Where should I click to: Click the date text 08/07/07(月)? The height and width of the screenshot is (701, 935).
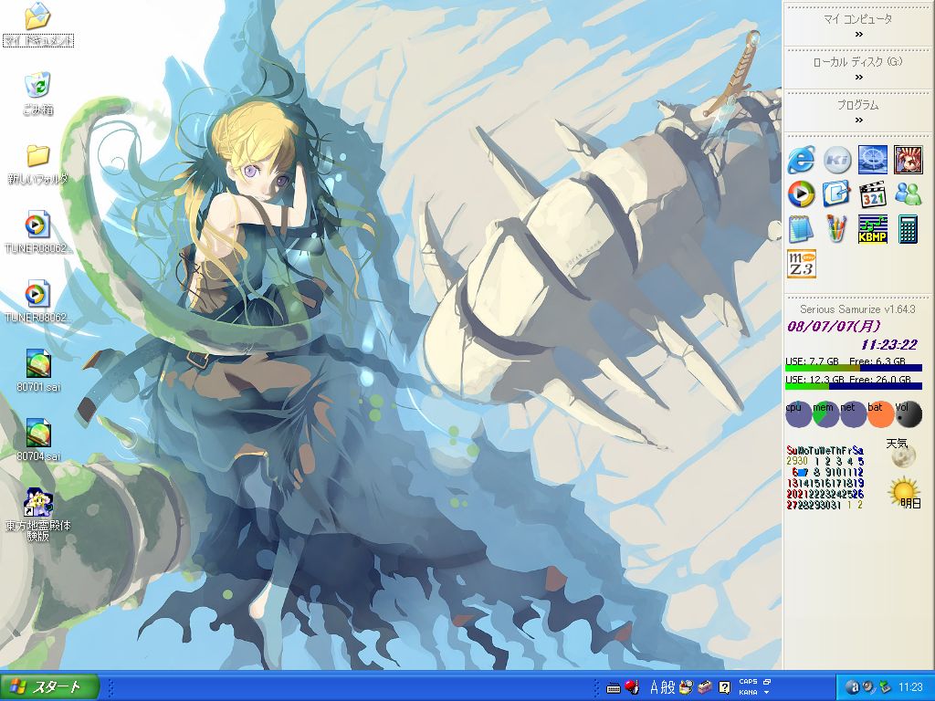[834, 326]
